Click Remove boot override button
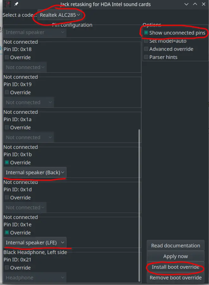This screenshot has width=209, height=285. pyautogui.click(x=175, y=277)
